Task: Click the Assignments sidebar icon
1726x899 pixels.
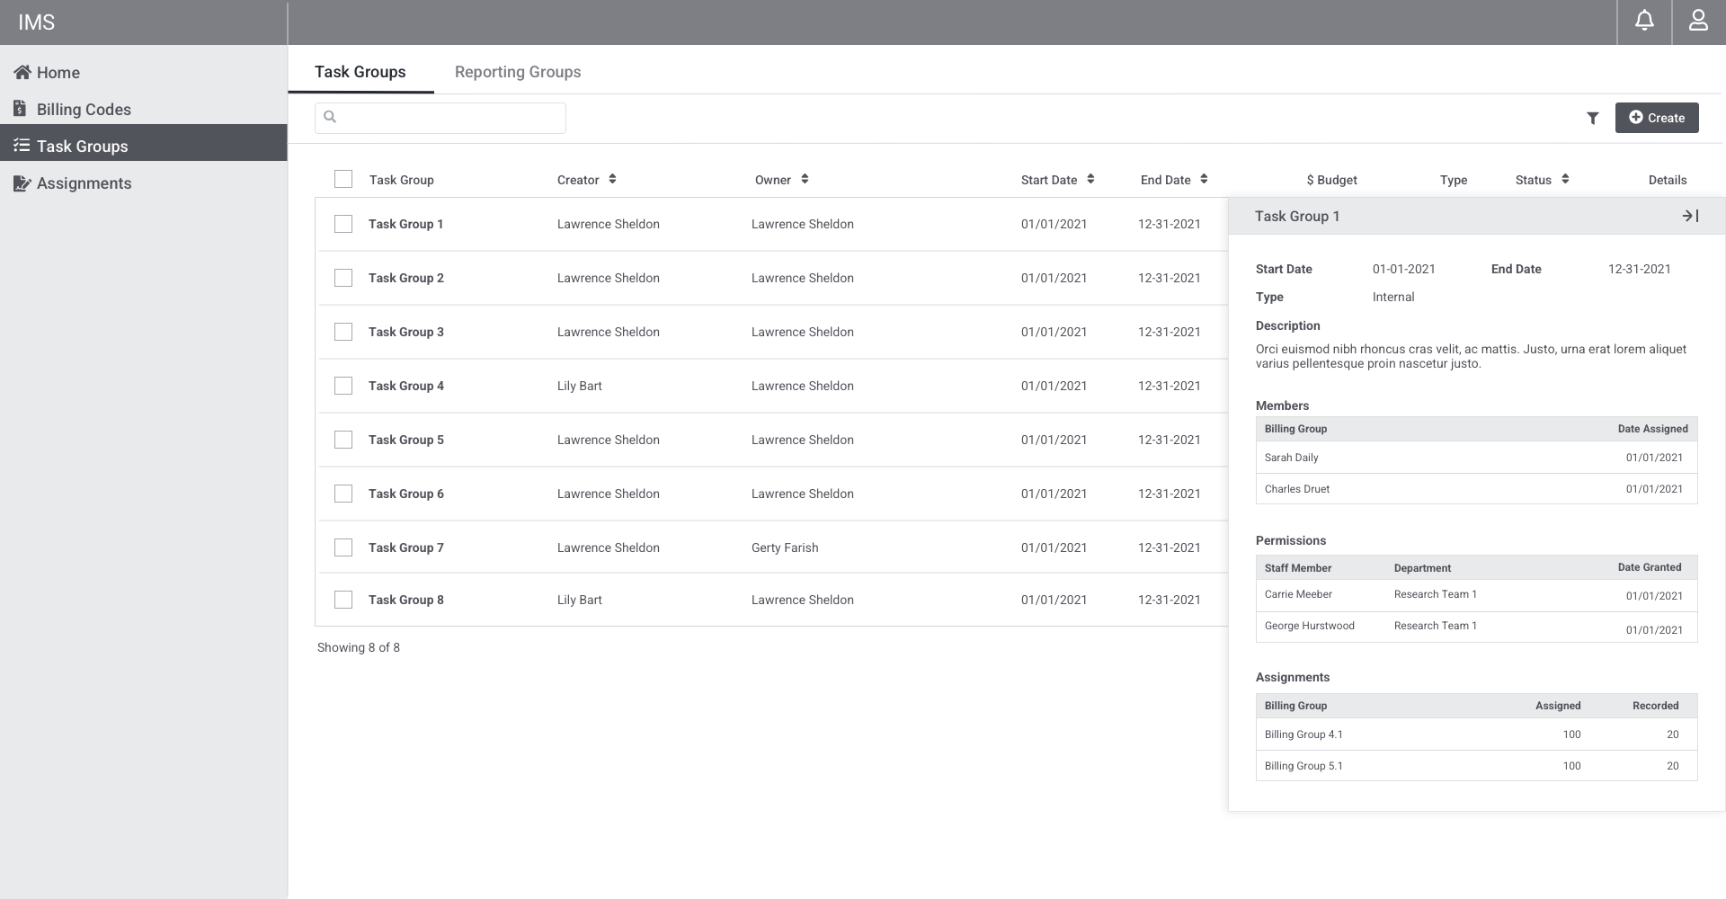Action: coord(22,183)
